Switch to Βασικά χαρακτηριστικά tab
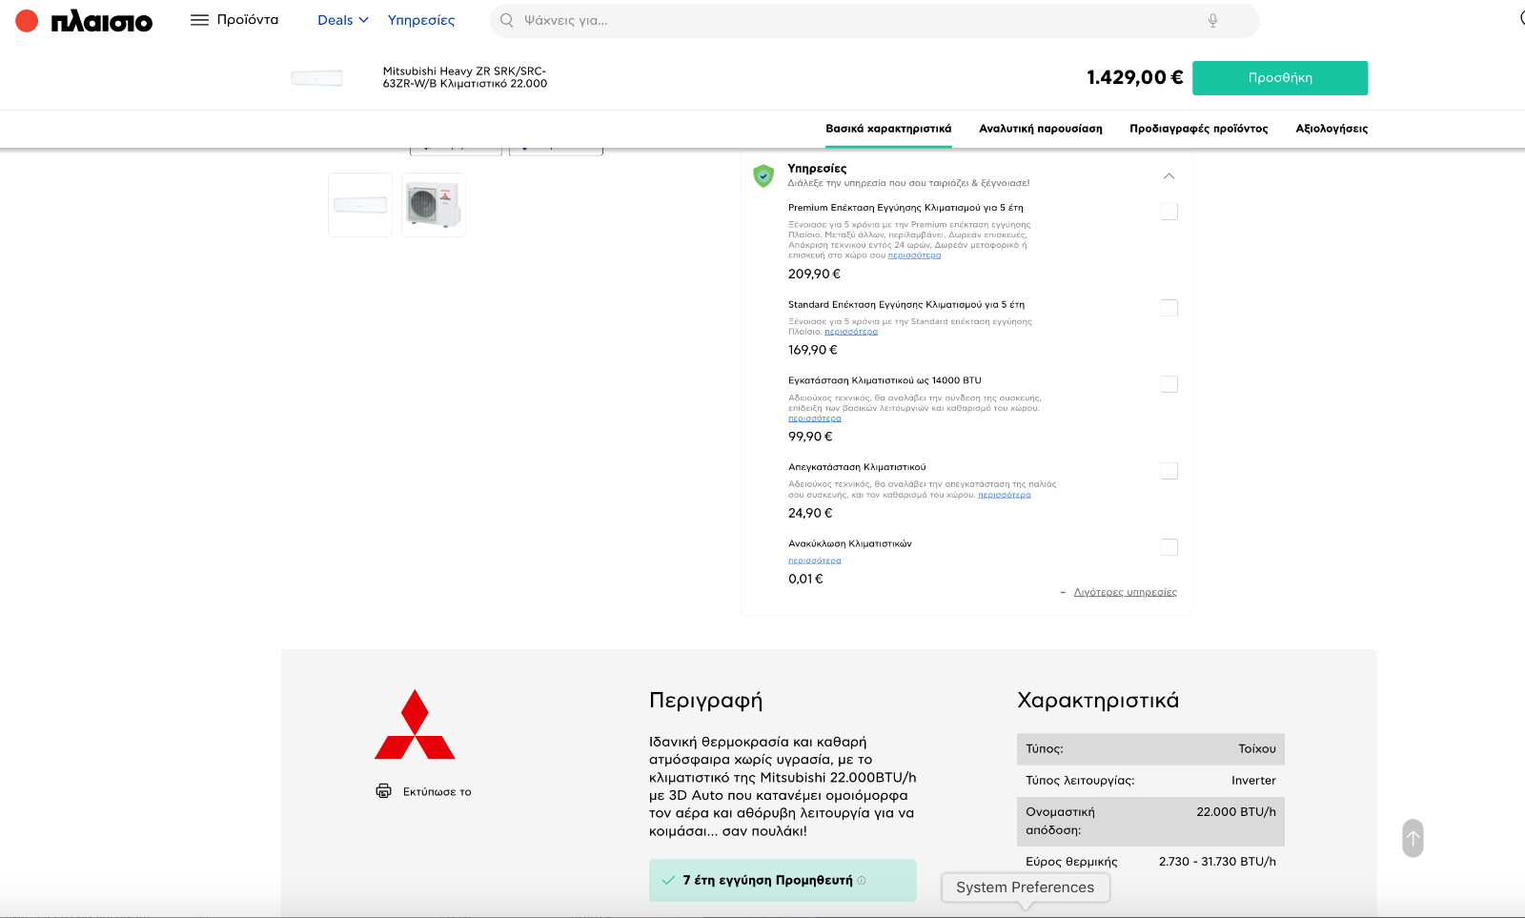Screen dimensions: 1525x918 (888, 129)
